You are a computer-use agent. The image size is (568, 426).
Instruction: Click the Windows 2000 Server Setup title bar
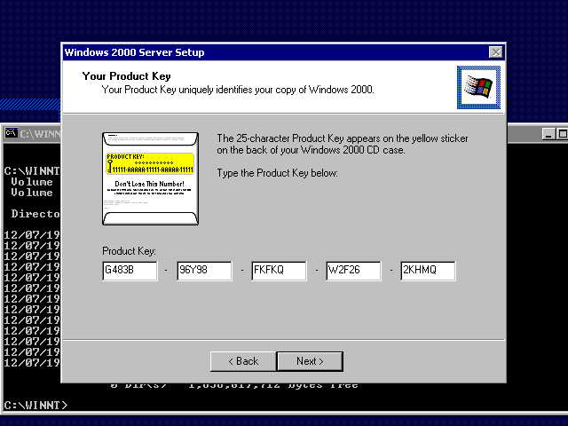pyautogui.click(x=266, y=52)
